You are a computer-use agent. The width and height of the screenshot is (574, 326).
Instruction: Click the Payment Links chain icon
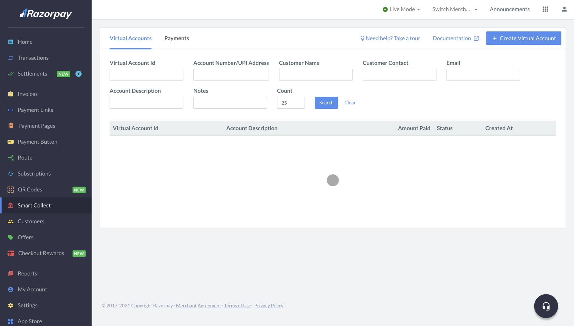[10, 110]
